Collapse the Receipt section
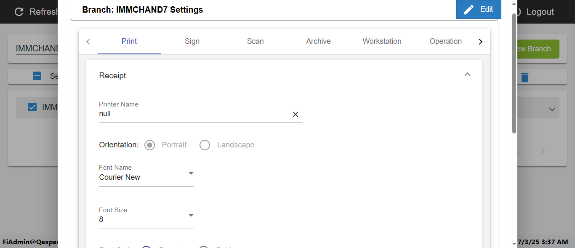The height and width of the screenshot is (248, 575). pyautogui.click(x=467, y=75)
